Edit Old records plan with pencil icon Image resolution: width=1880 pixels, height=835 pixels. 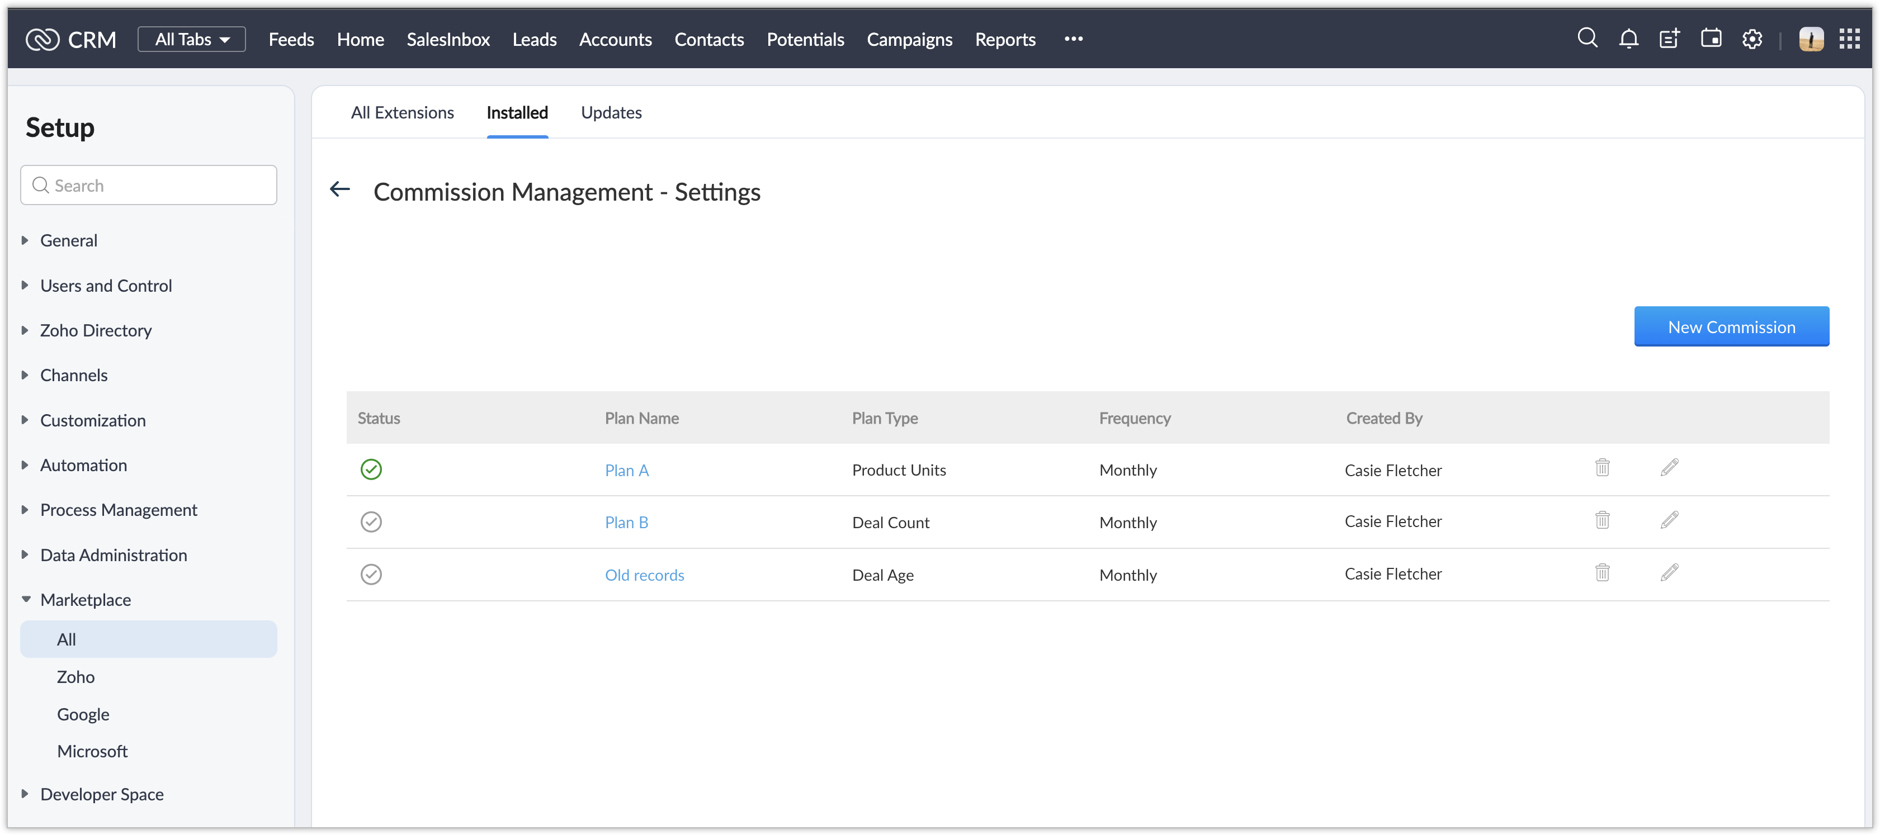(x=1669, y=572)
